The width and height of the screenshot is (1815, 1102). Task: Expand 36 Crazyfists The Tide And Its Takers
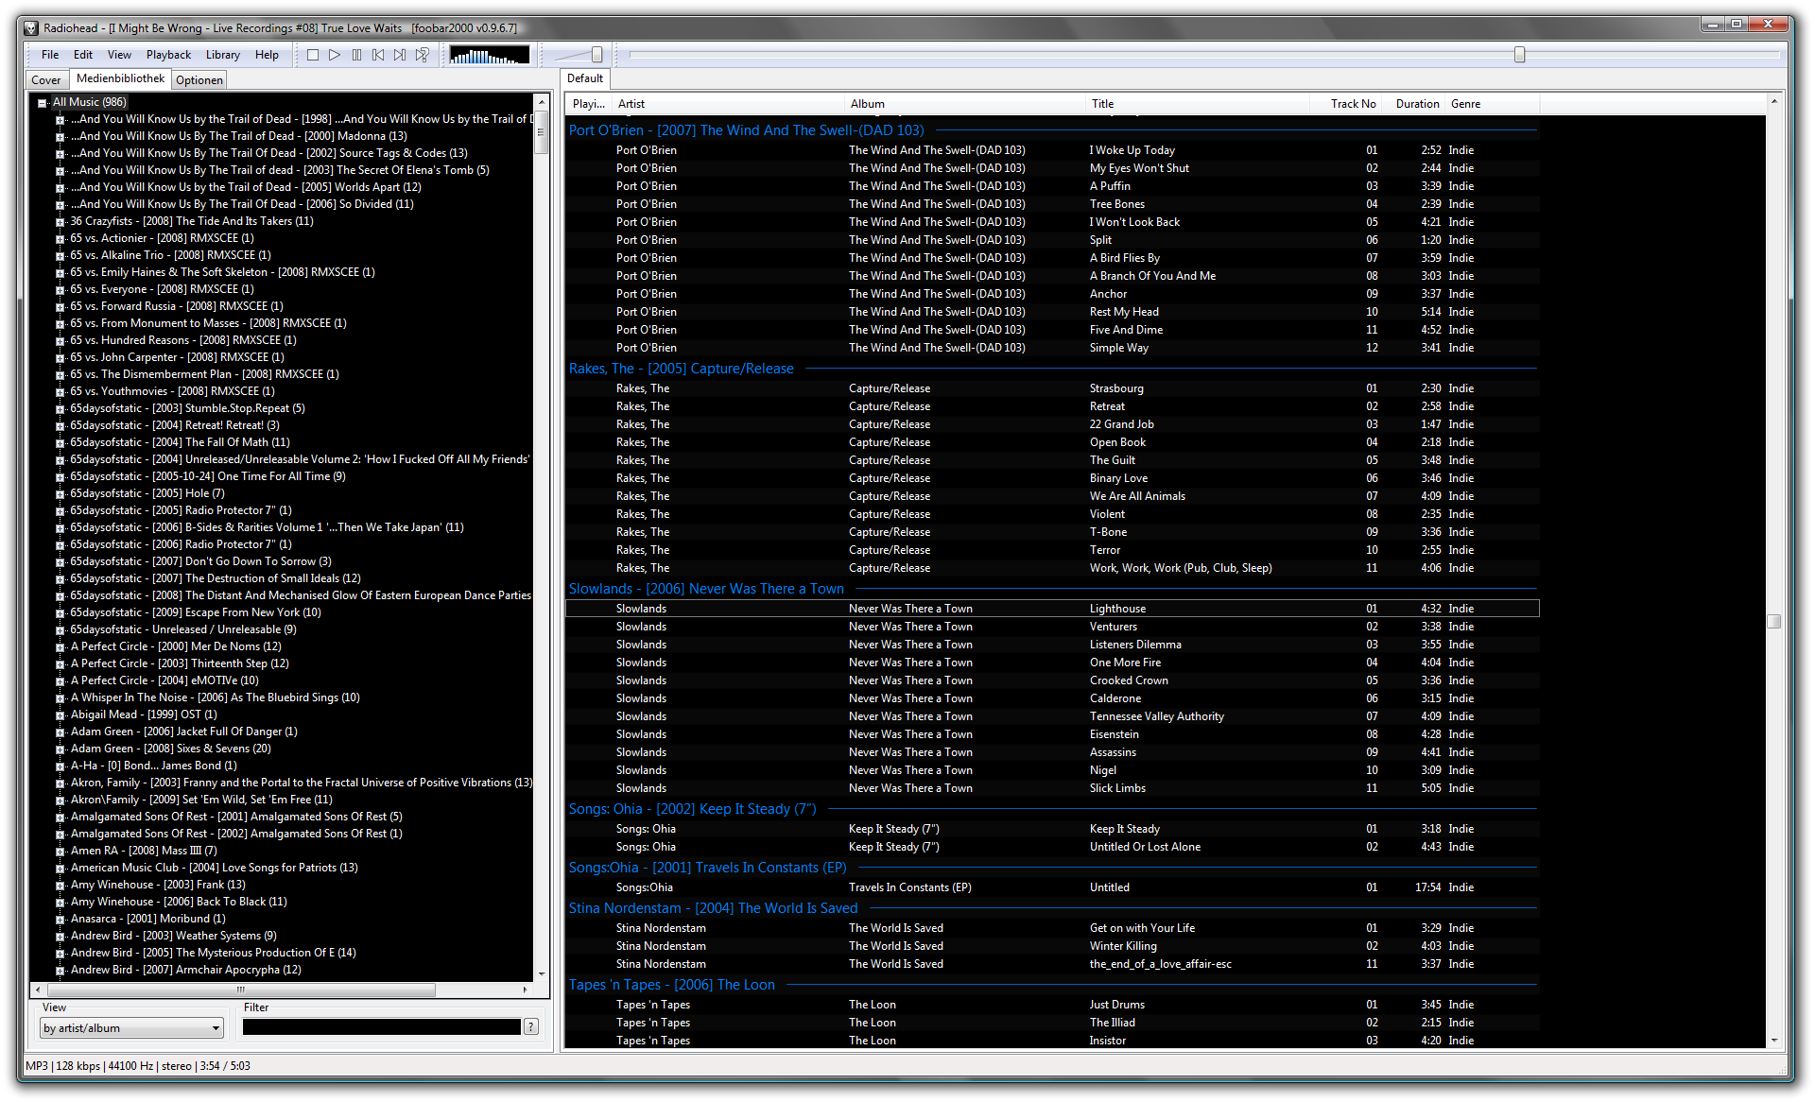(x=60, y=222)
